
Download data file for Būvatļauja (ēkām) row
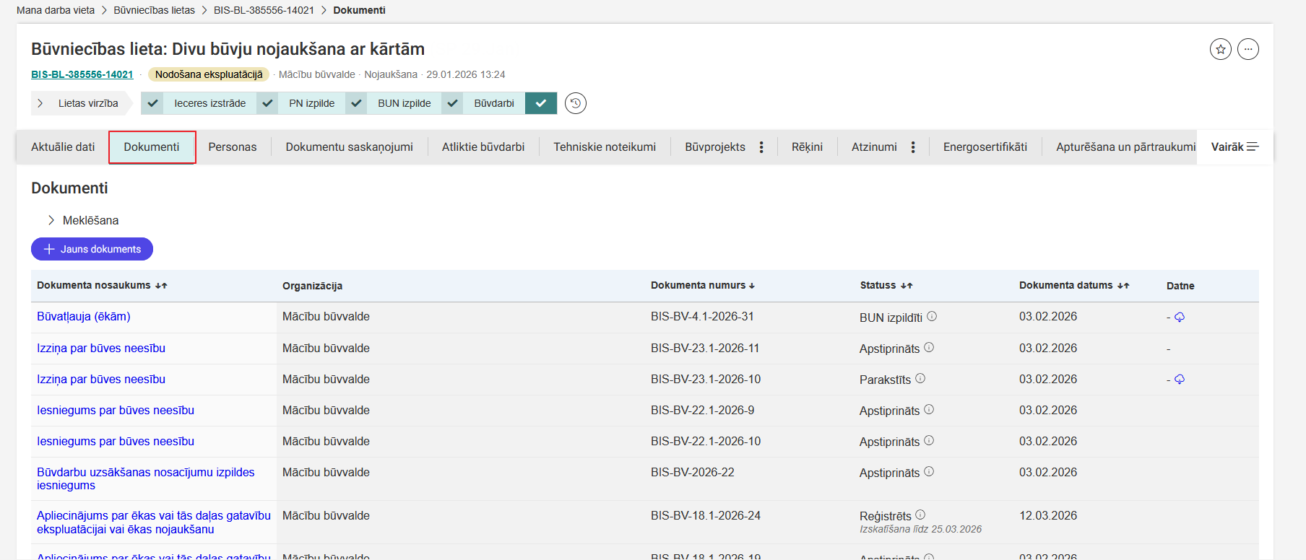pos(1180,317)
